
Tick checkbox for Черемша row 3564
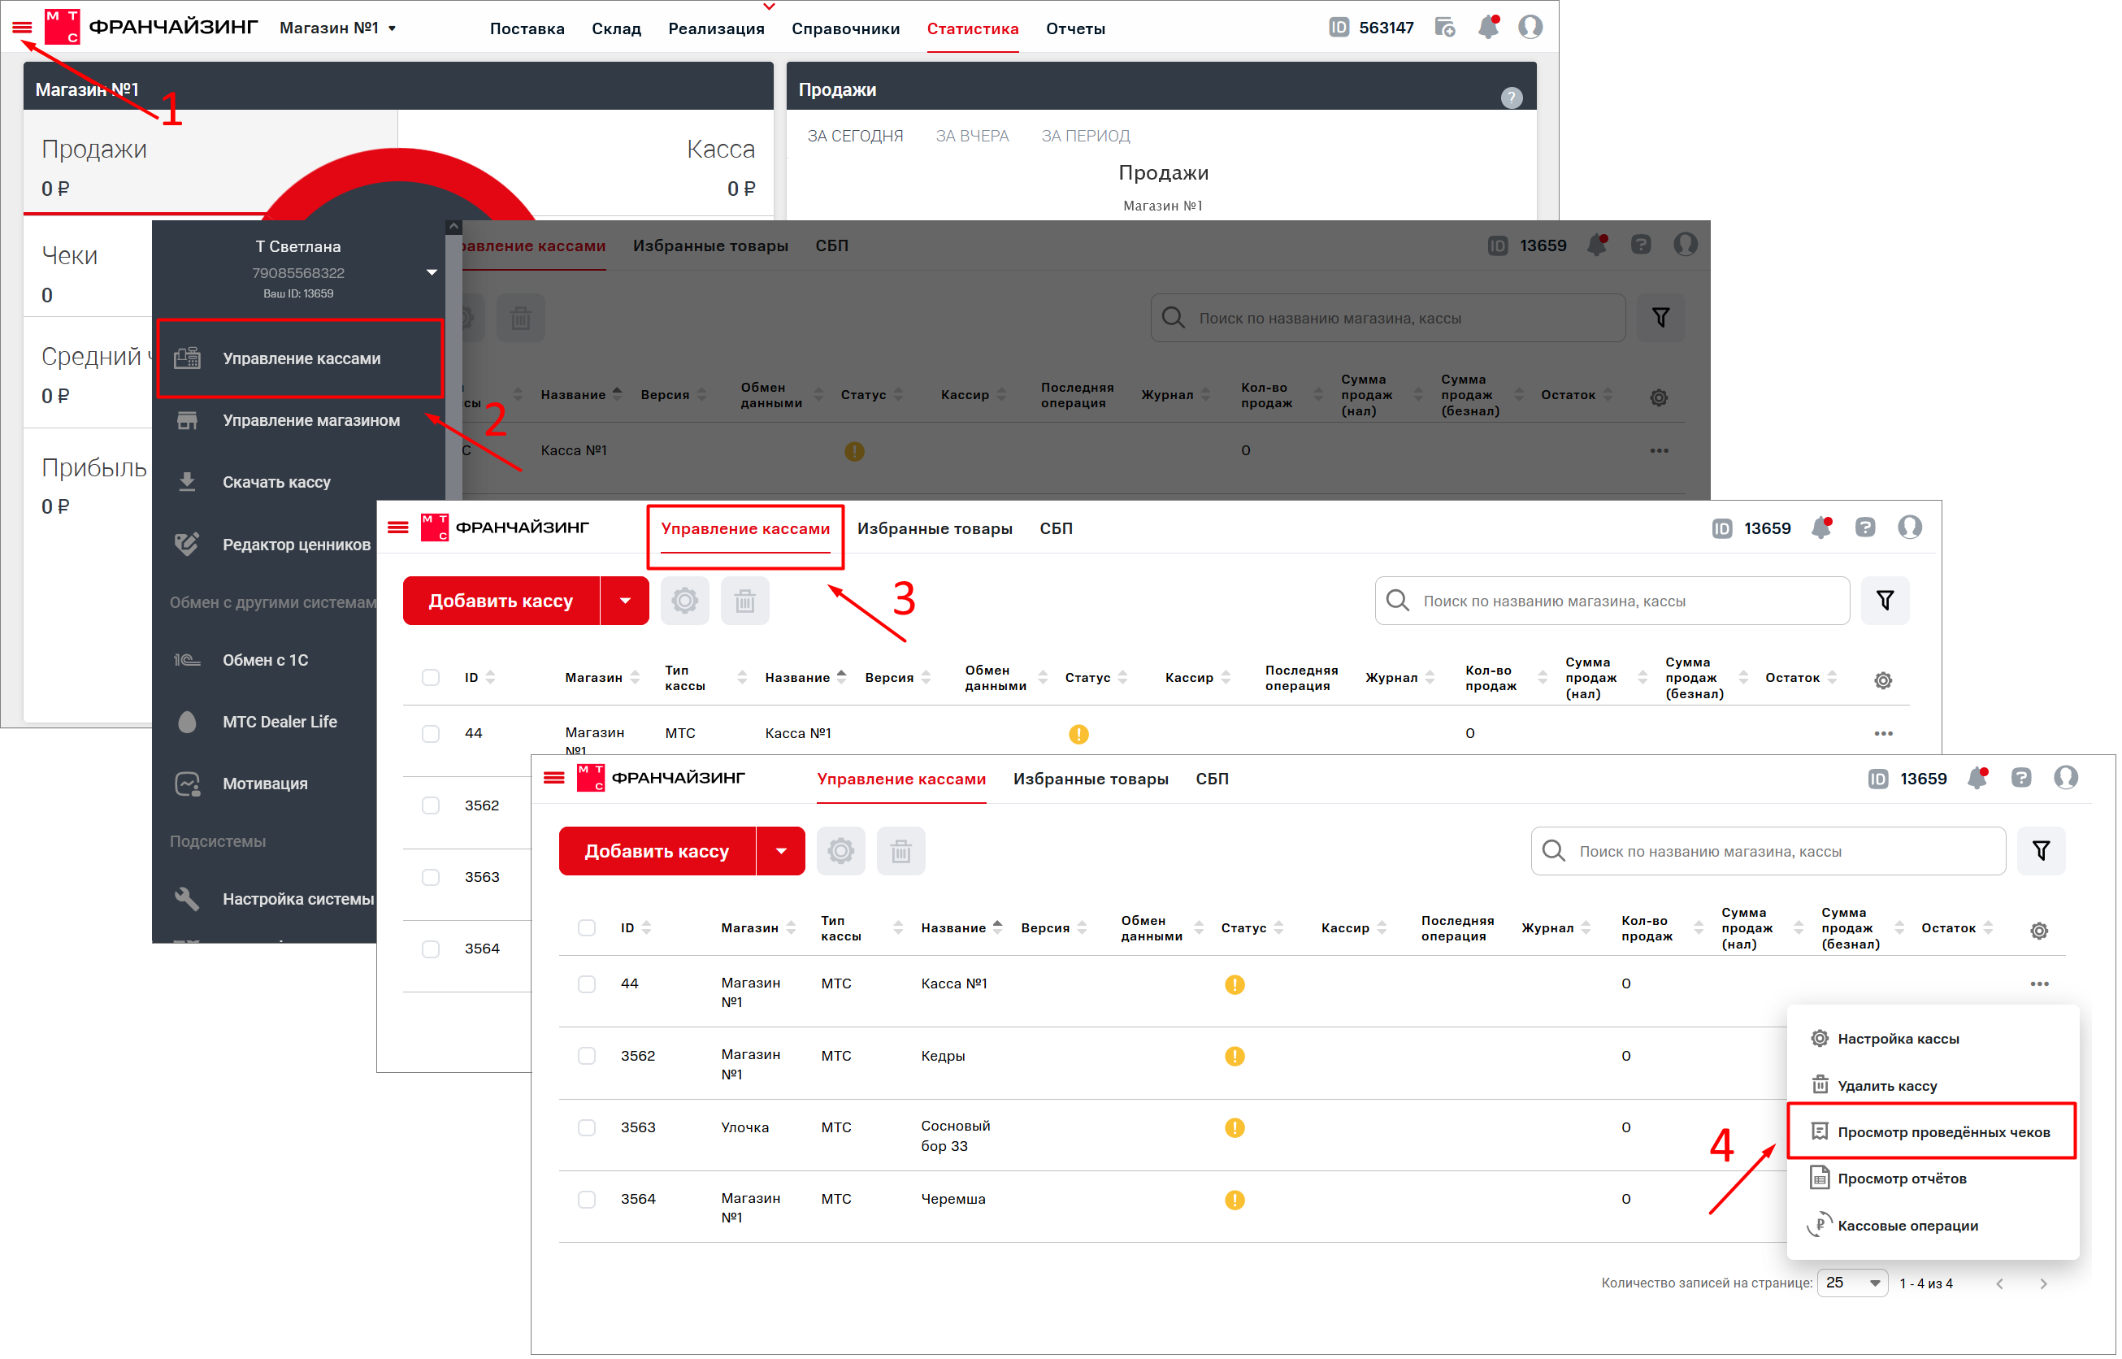coord(587,1201)
